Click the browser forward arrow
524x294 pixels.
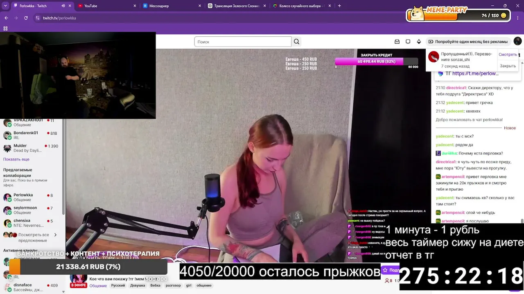click(16, 18)
